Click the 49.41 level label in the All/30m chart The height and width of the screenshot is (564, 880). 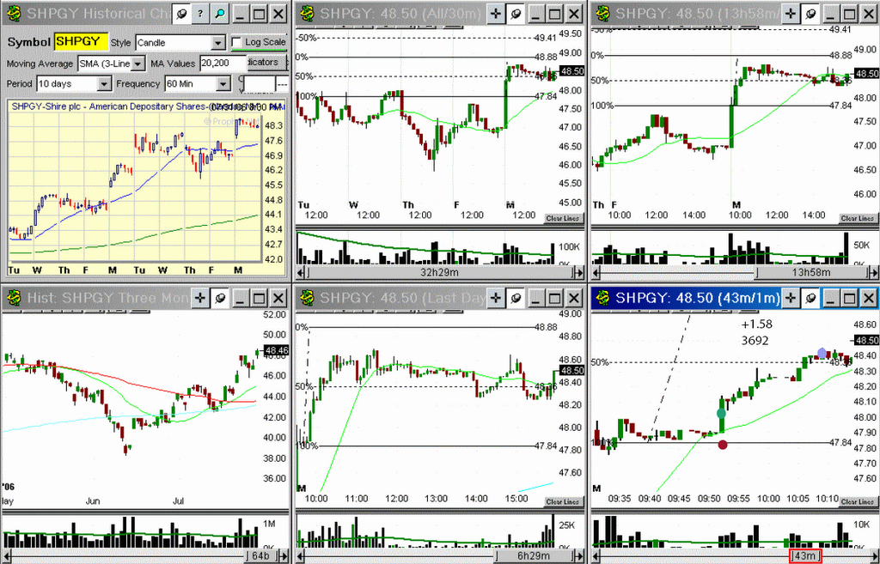click(x=545, y=38)
